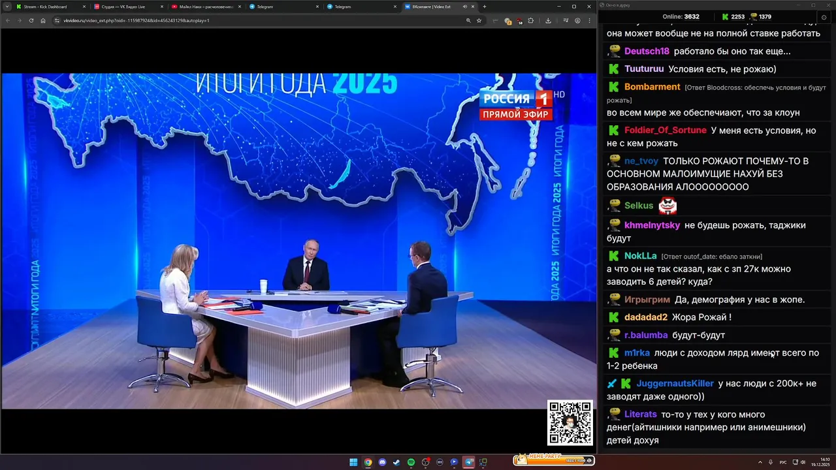Click username khmelnytsky in chat

652,225
